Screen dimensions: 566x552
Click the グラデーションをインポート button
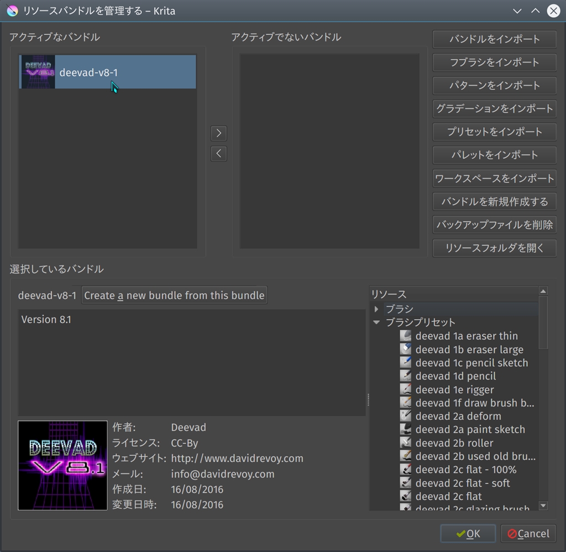pos(495,109)
